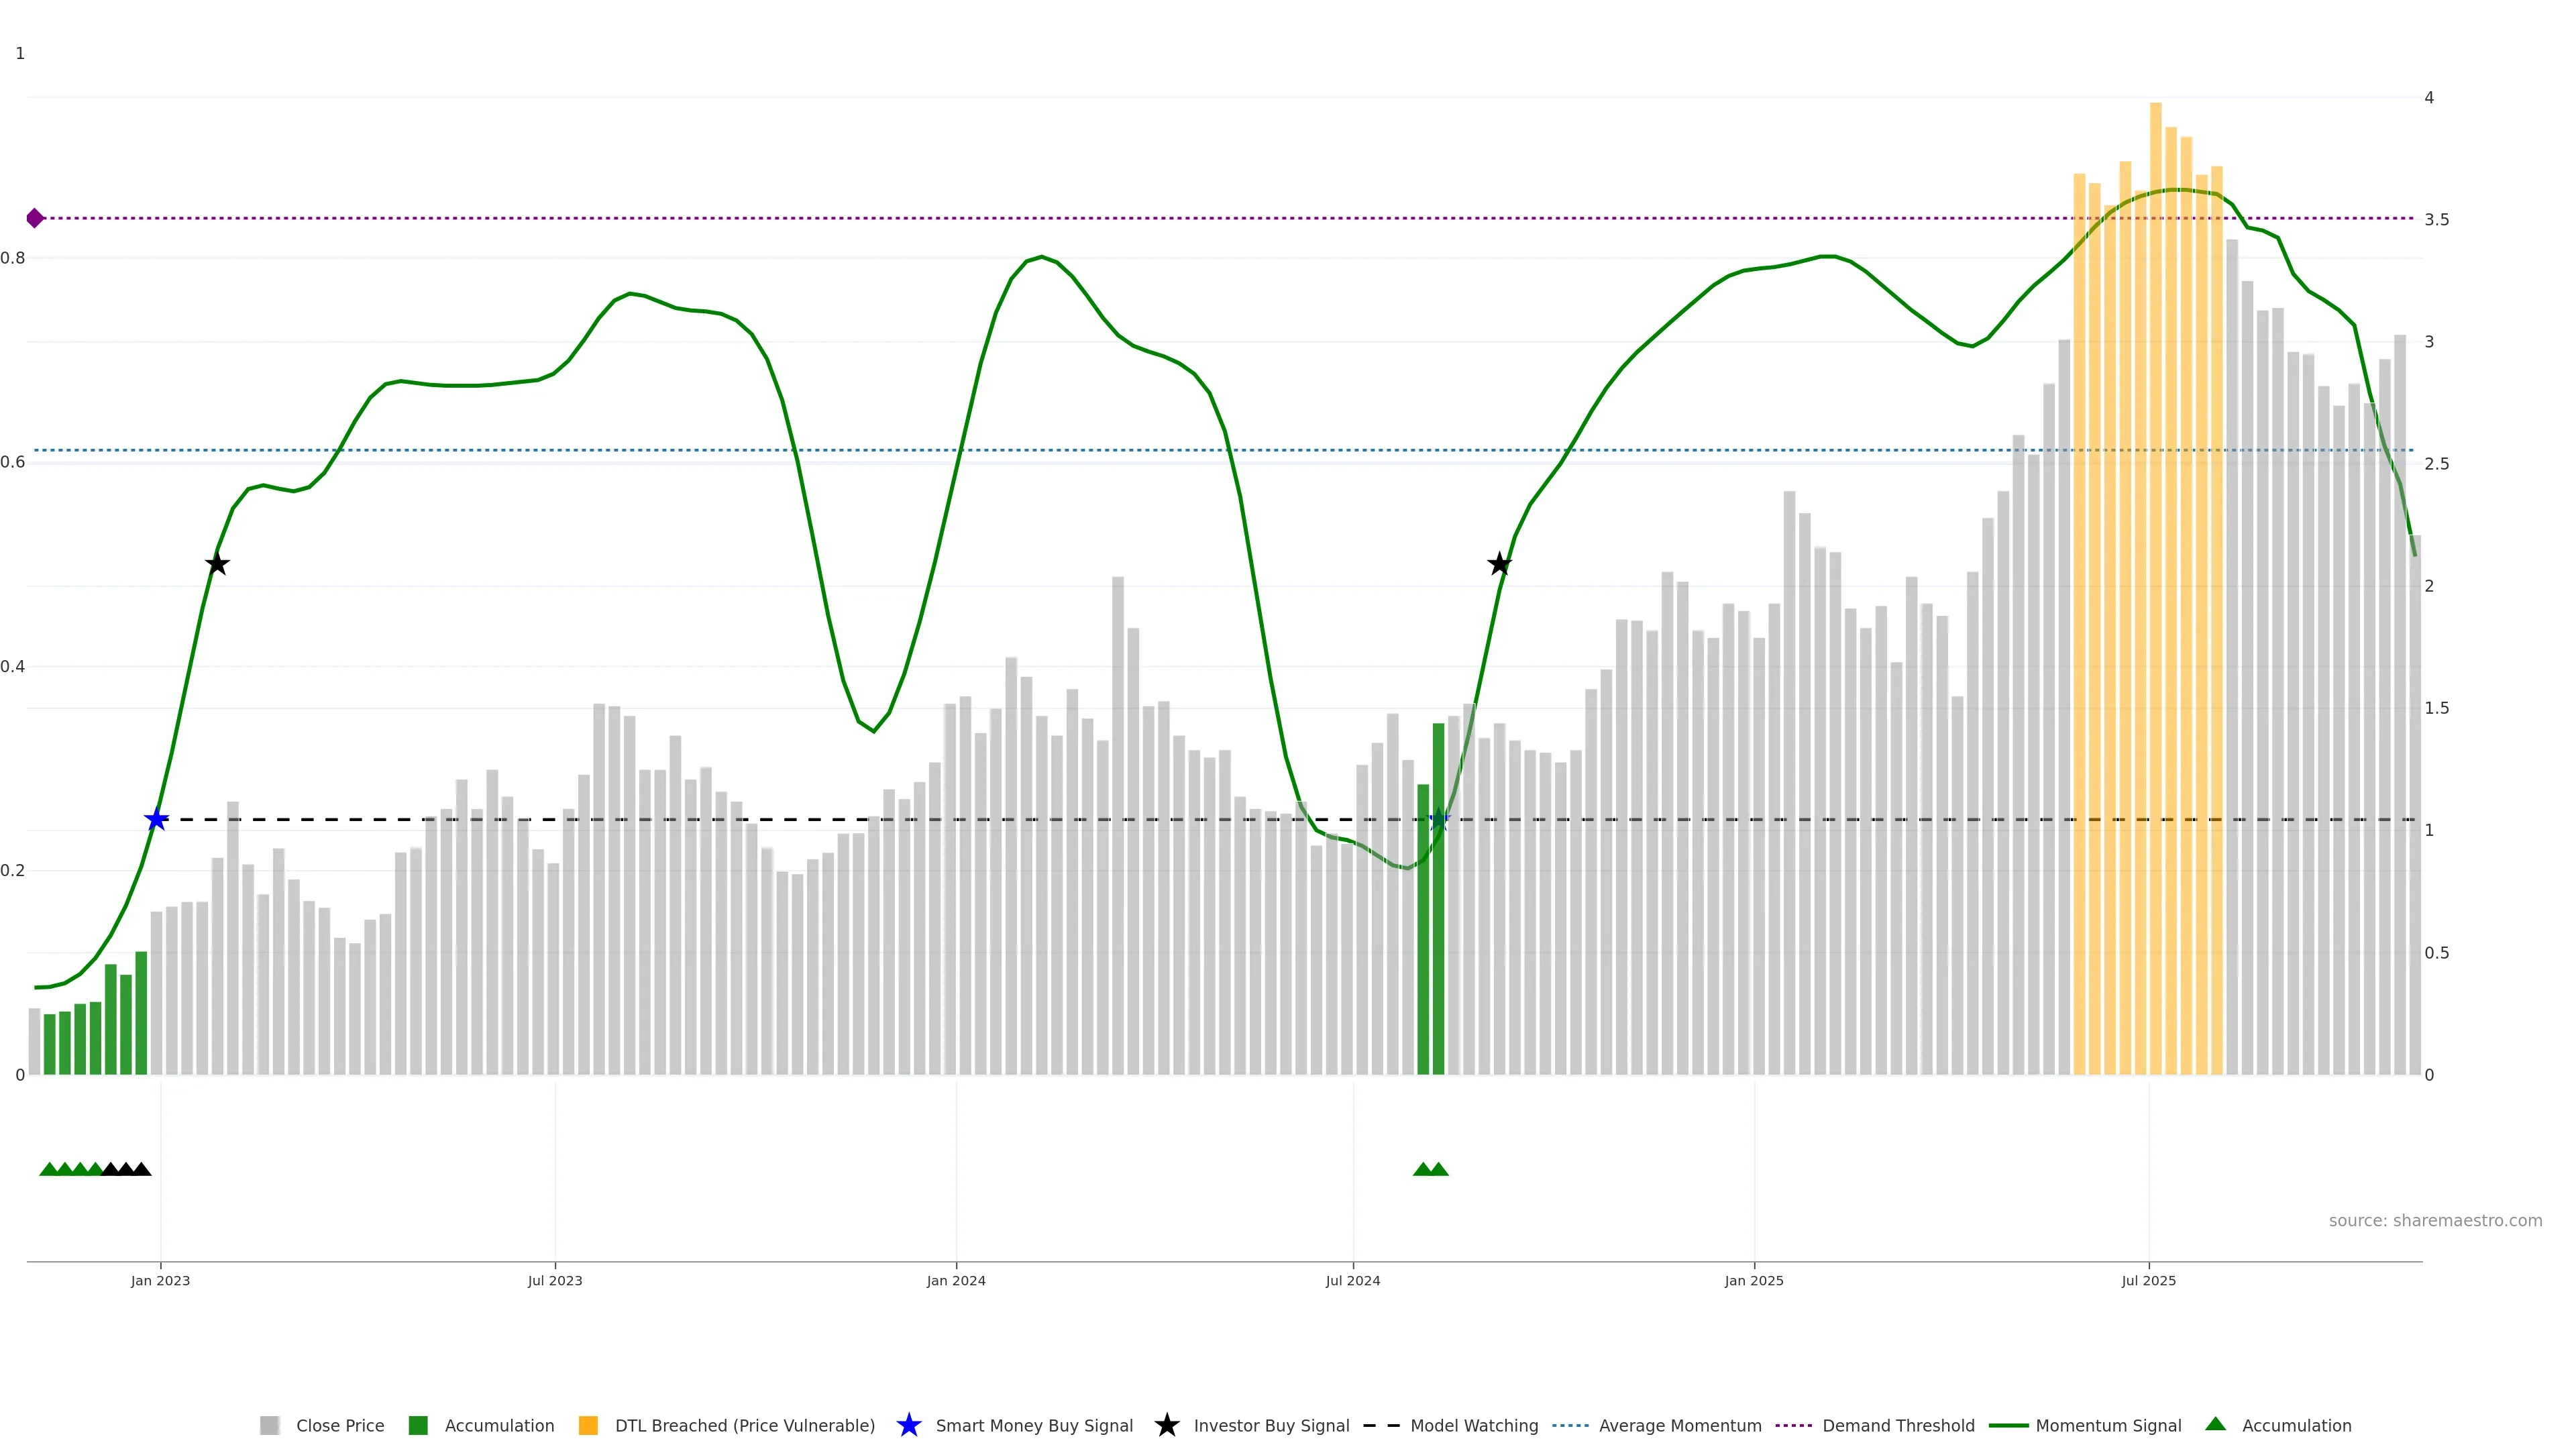2576x1449 pixels.
Task: Click the black Investor Buy star in early 2023
Action: coord(217,564)
